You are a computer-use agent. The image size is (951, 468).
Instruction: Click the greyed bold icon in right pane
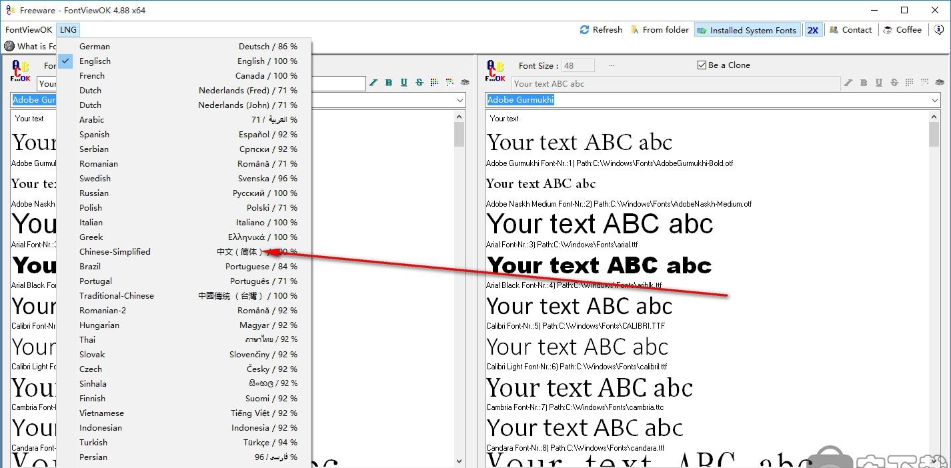point(864,83)
